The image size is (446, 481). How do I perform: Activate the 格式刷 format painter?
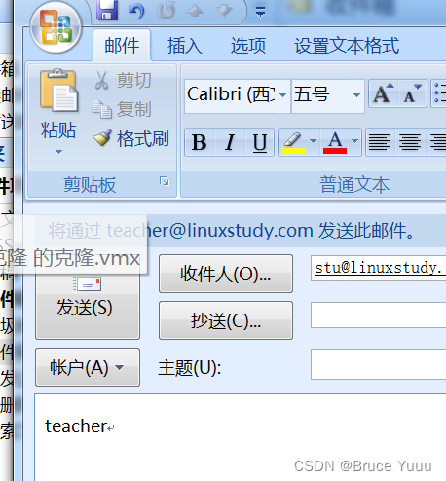(130, 138)
